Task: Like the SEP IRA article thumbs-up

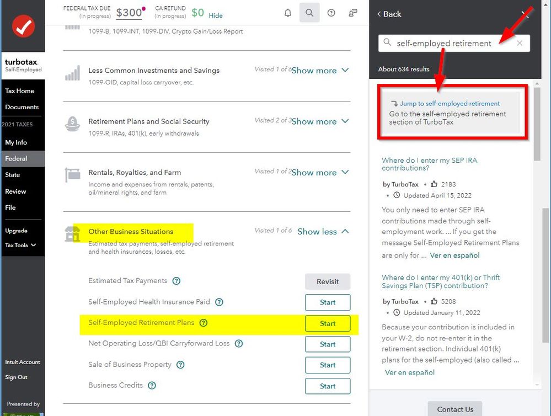Action: (x=434, y=184)
